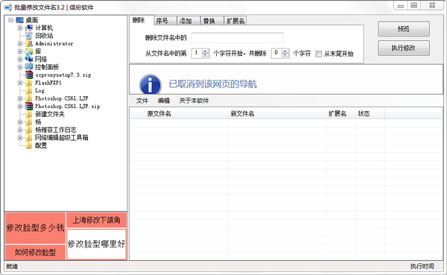The image size is (447, 275).
Task: Increase the starting character position stepper
Action: click(x=206, y=51)
